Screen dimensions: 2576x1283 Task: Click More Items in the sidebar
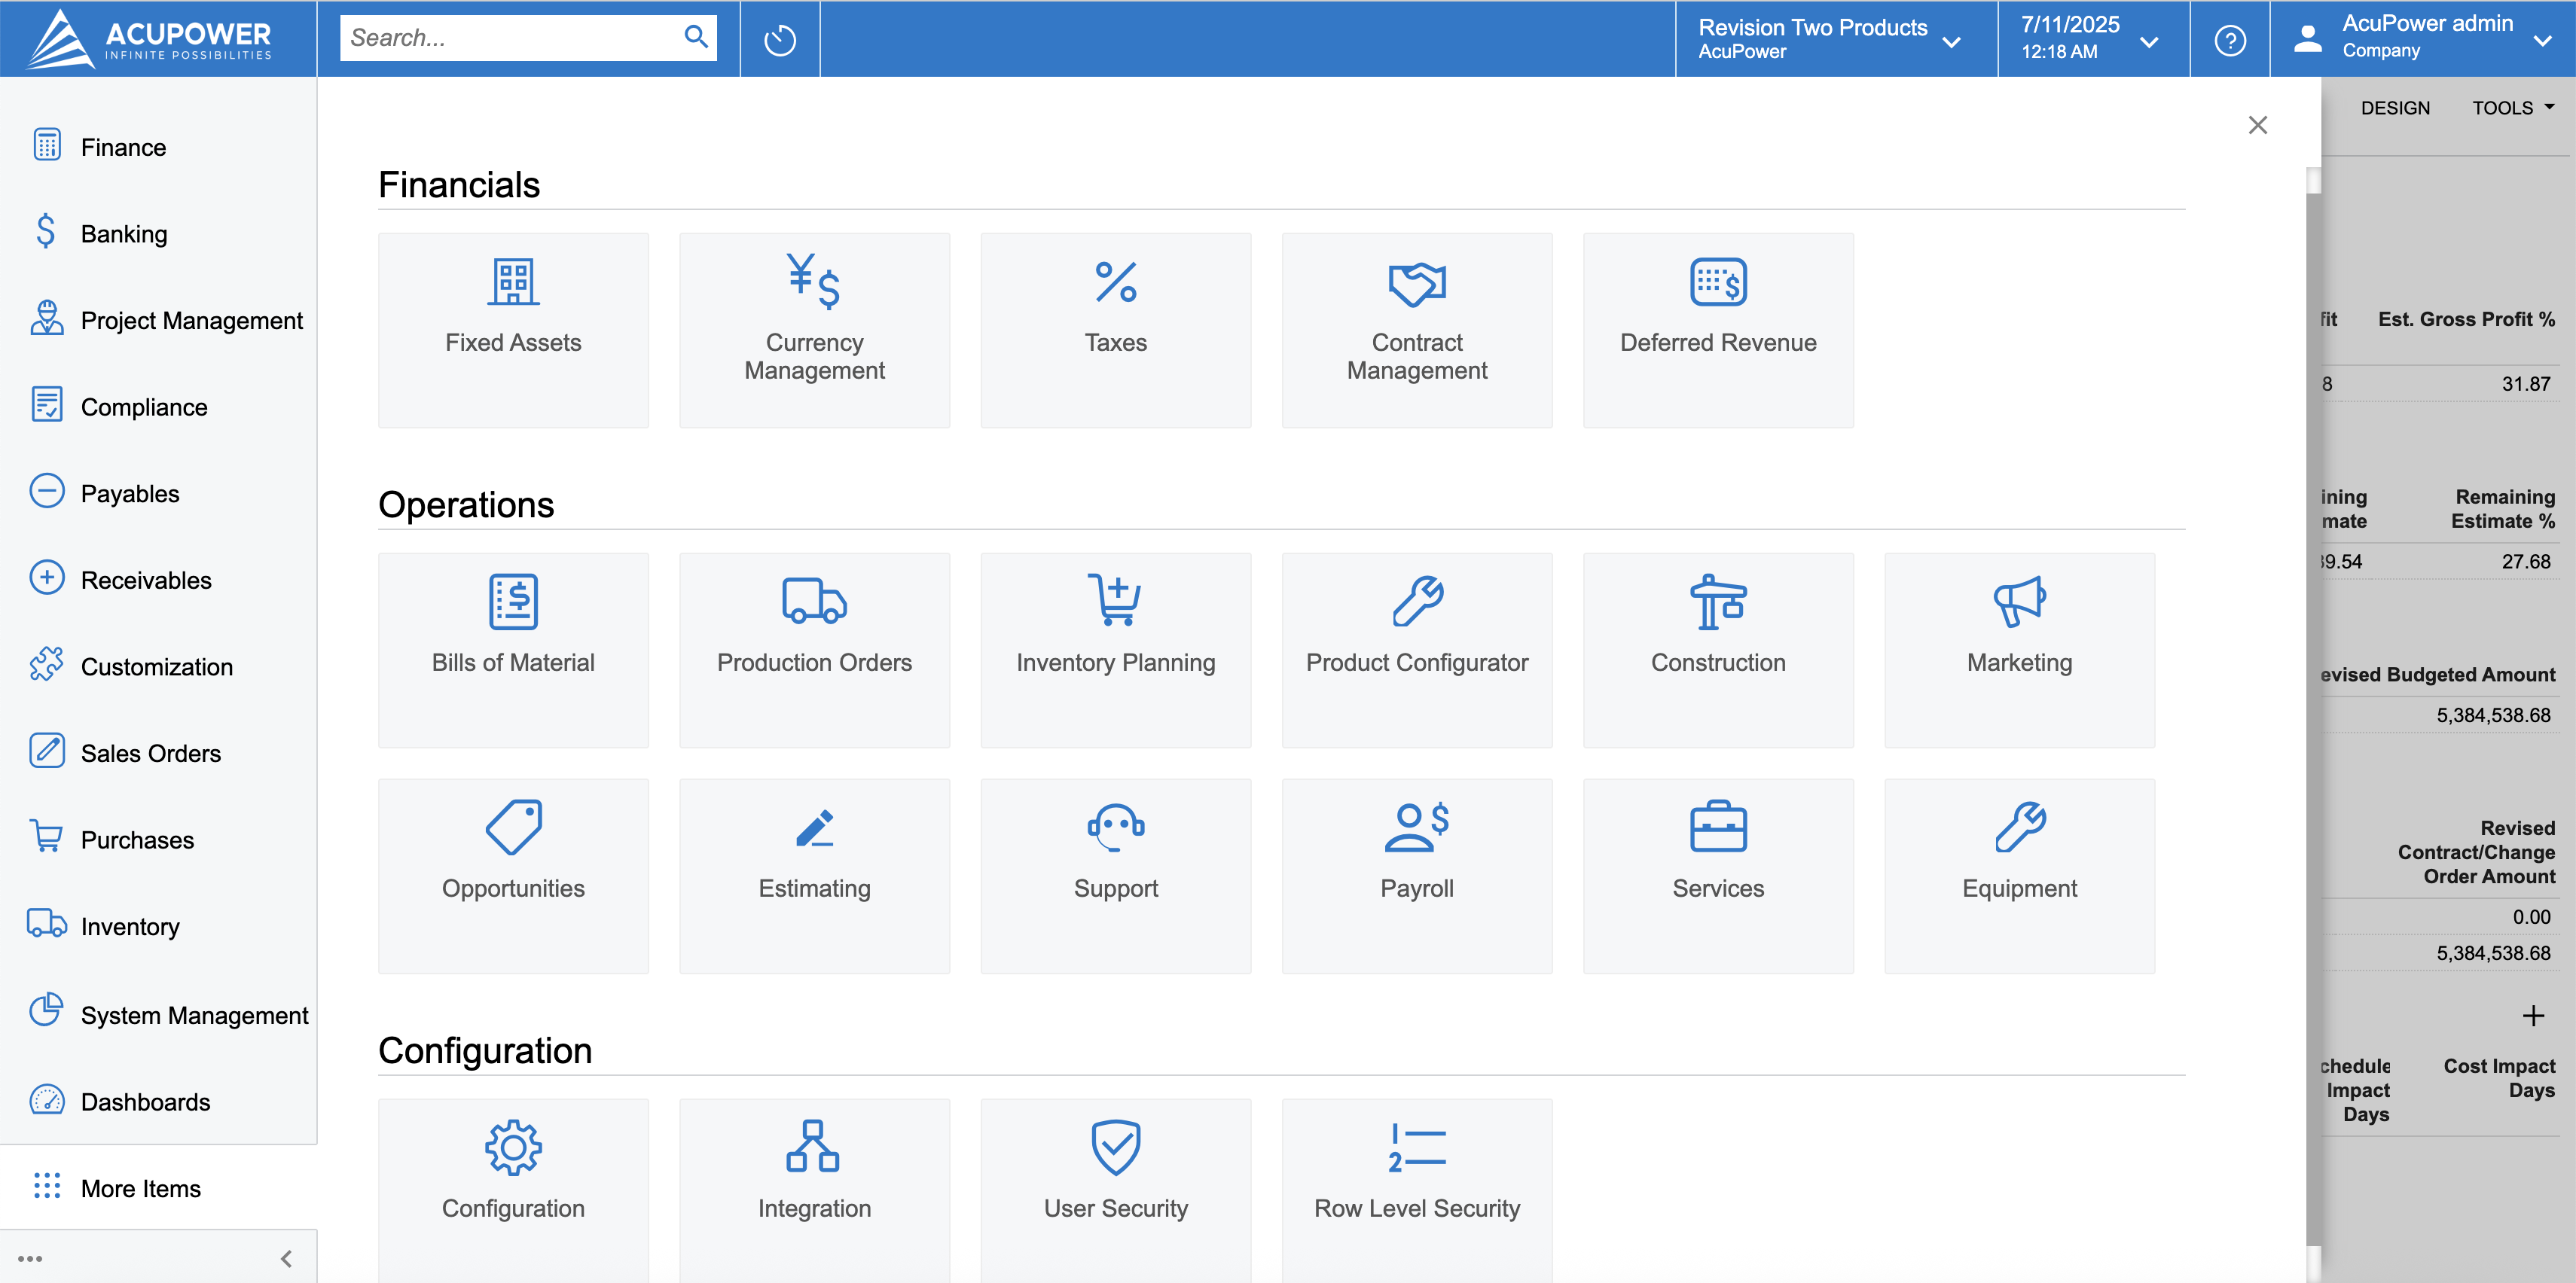coord(140,1188)
